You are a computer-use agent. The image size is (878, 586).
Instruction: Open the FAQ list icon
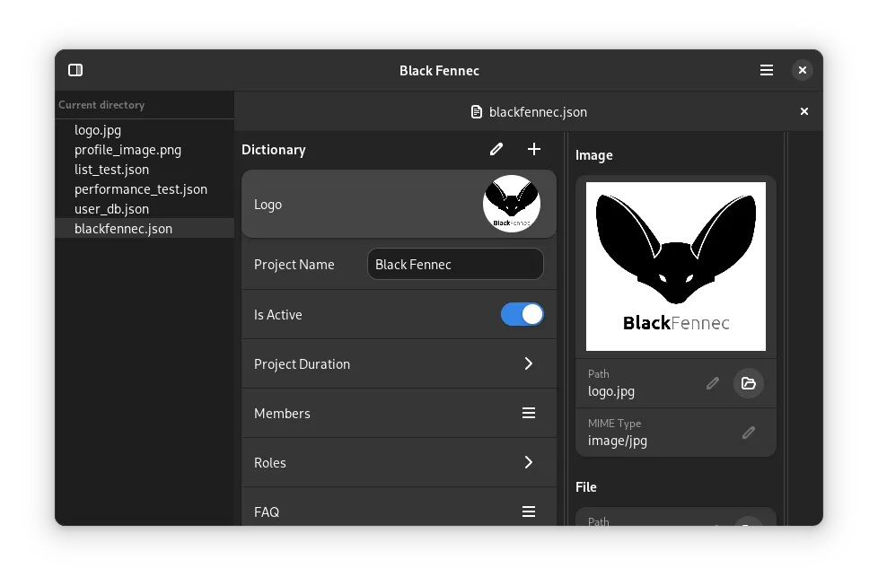tap(529, 512)
